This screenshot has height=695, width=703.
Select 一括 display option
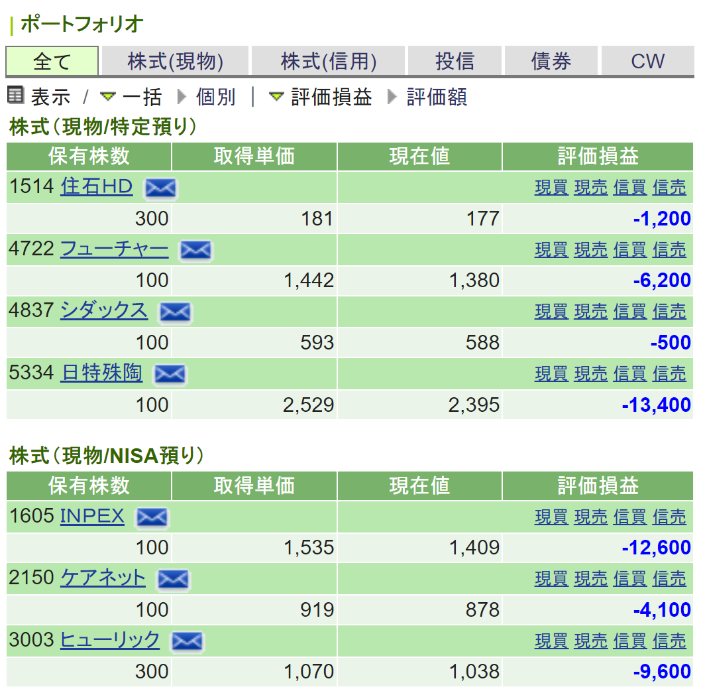[x=142, y=97]
